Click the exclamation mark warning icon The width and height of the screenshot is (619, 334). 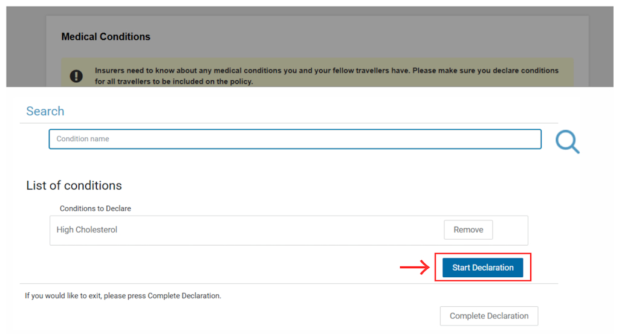pos(76,75)
